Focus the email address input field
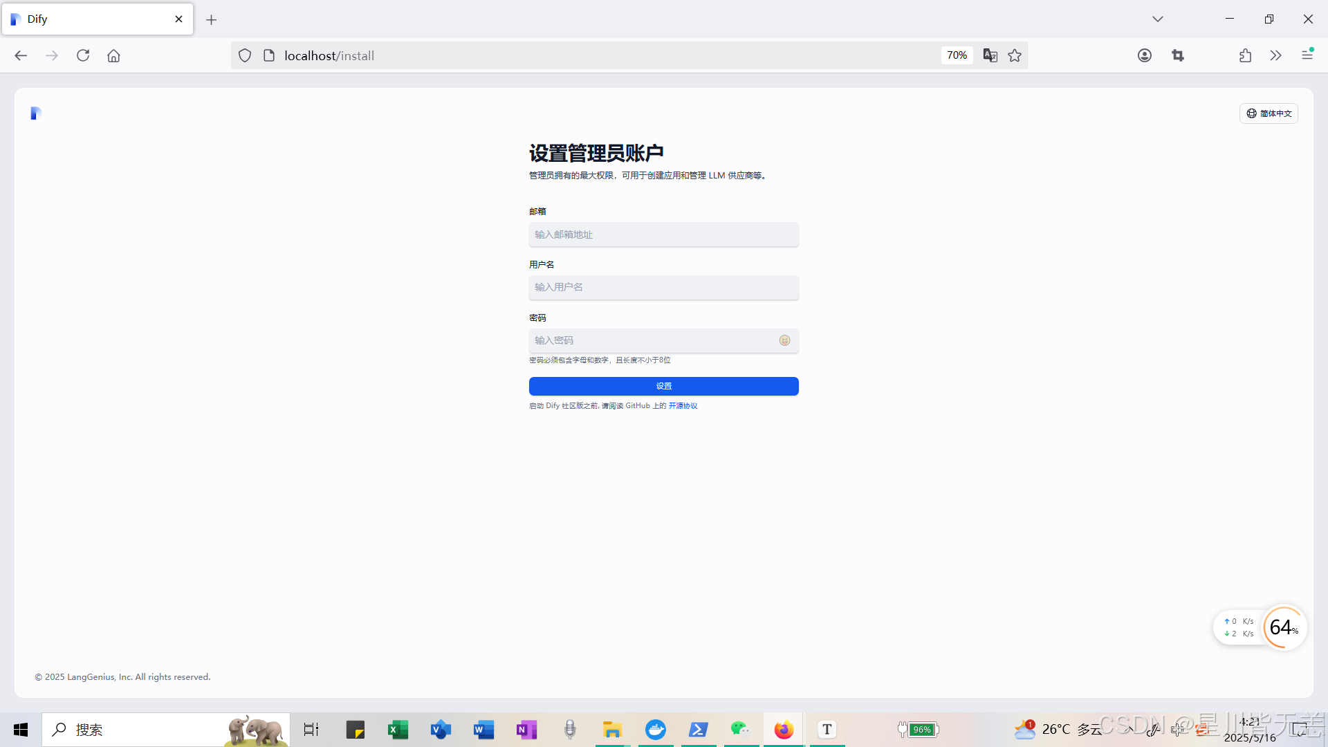Viewport: 1328px width, 747px height. click(663, 234)
